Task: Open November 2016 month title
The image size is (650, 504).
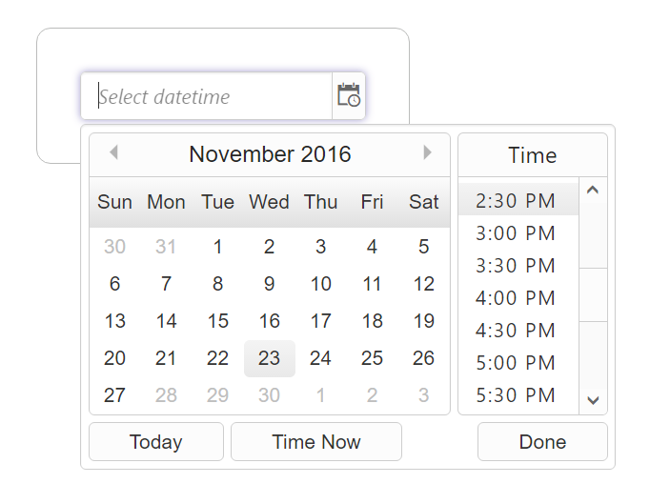Action: pyautogui.click(x=270, y=154)
